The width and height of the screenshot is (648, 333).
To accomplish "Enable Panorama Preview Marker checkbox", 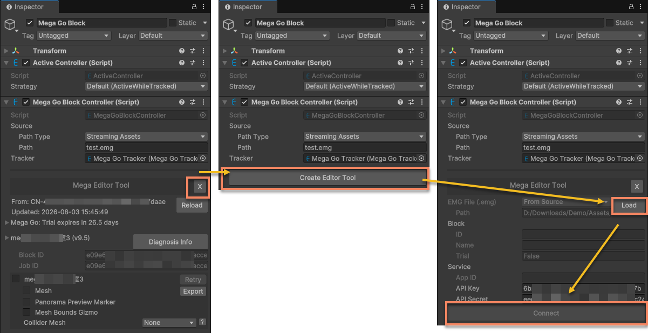I will [x=26, y=302].
